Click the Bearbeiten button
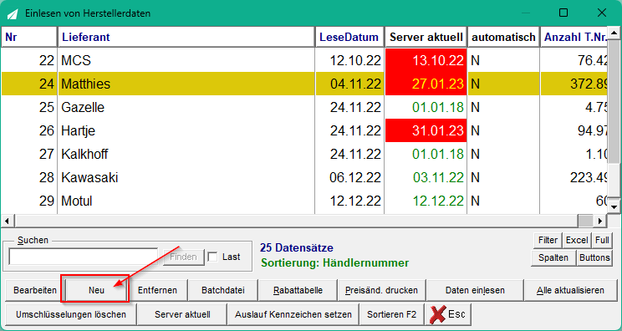This screenshot has height=331, width=622. coord(35,291)
